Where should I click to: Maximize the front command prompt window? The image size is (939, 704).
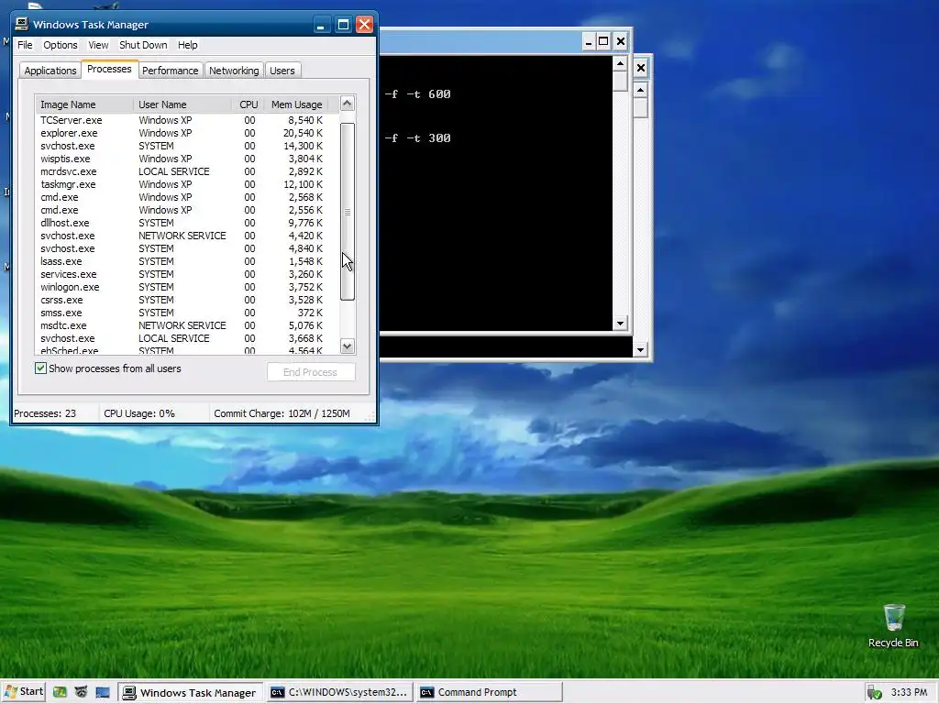603,41
